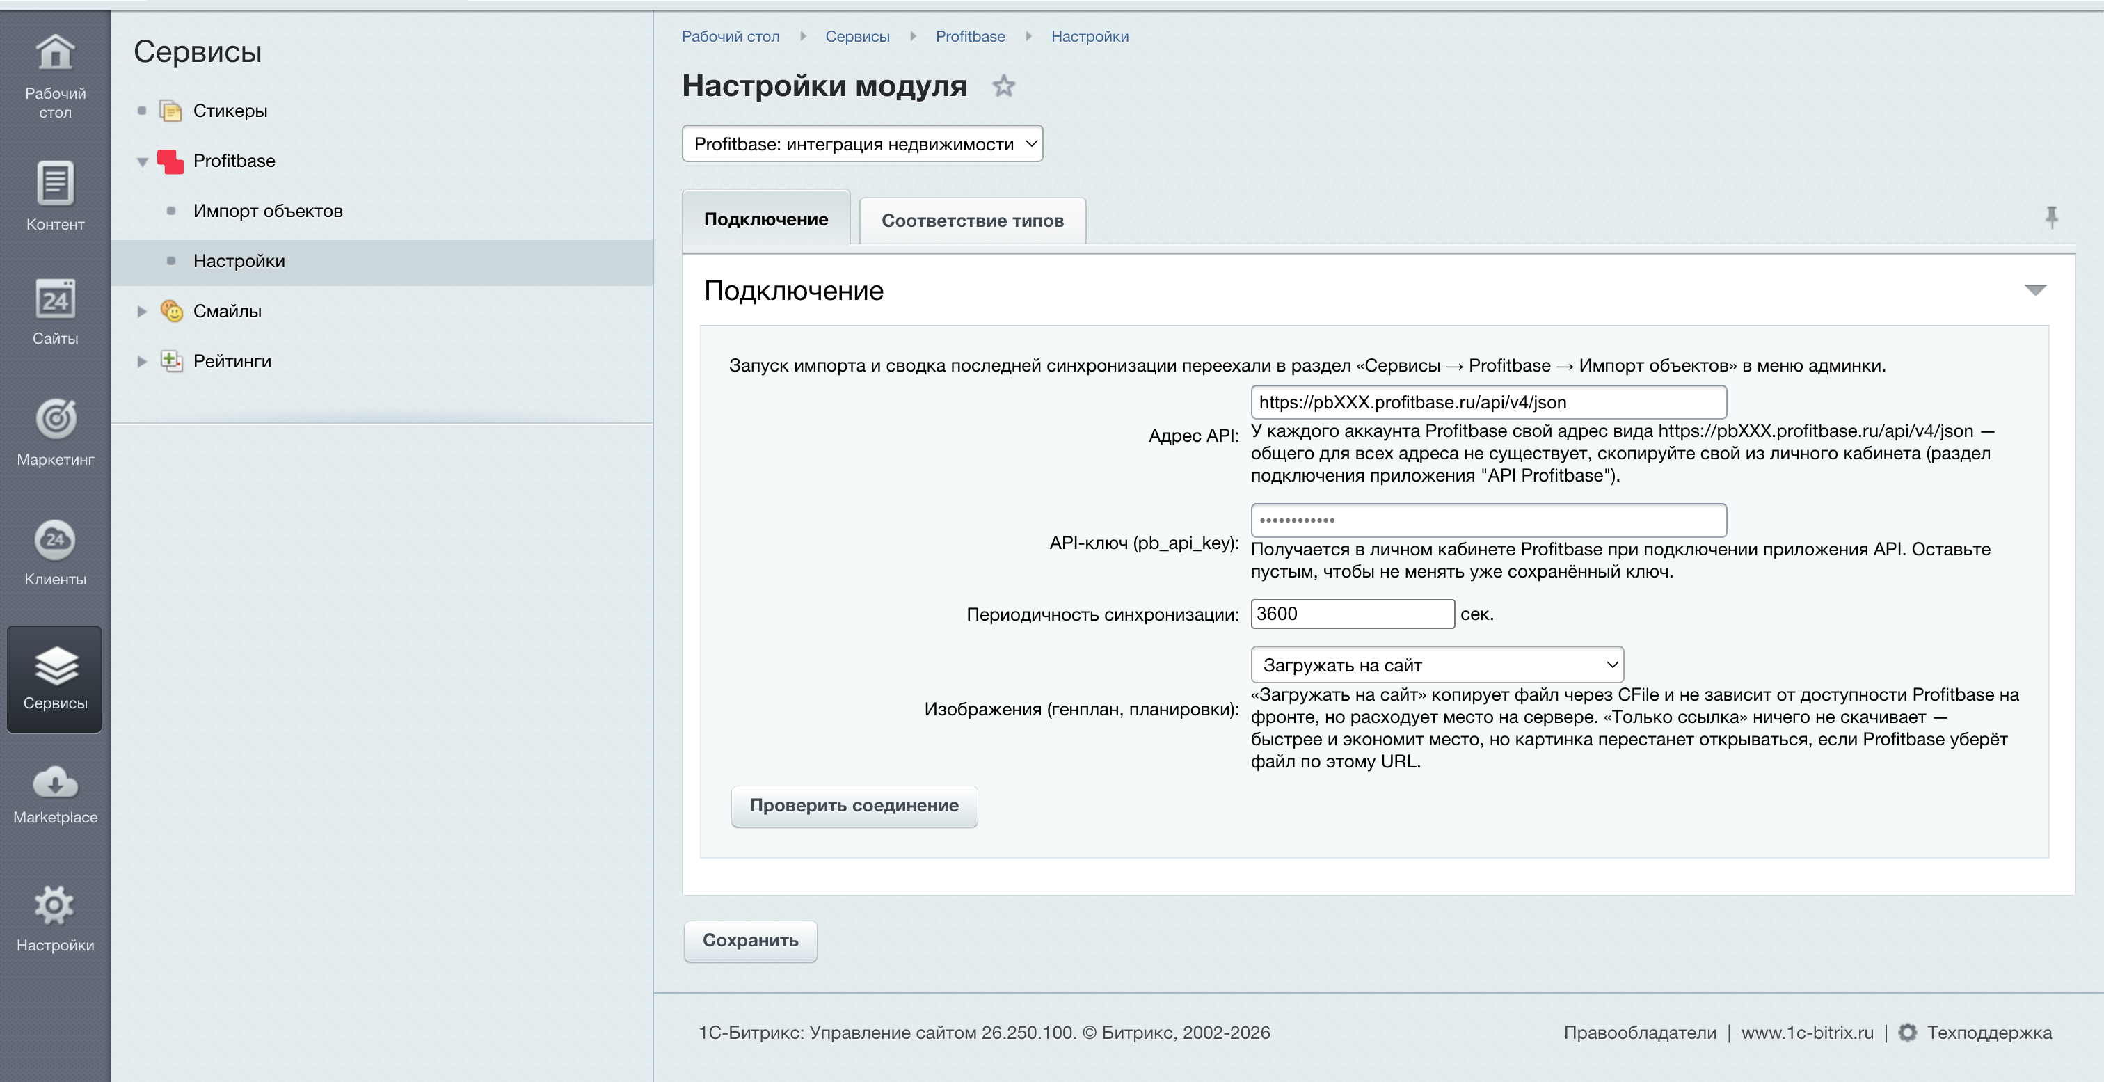Click the Проверить соединение button

[854, 805]
